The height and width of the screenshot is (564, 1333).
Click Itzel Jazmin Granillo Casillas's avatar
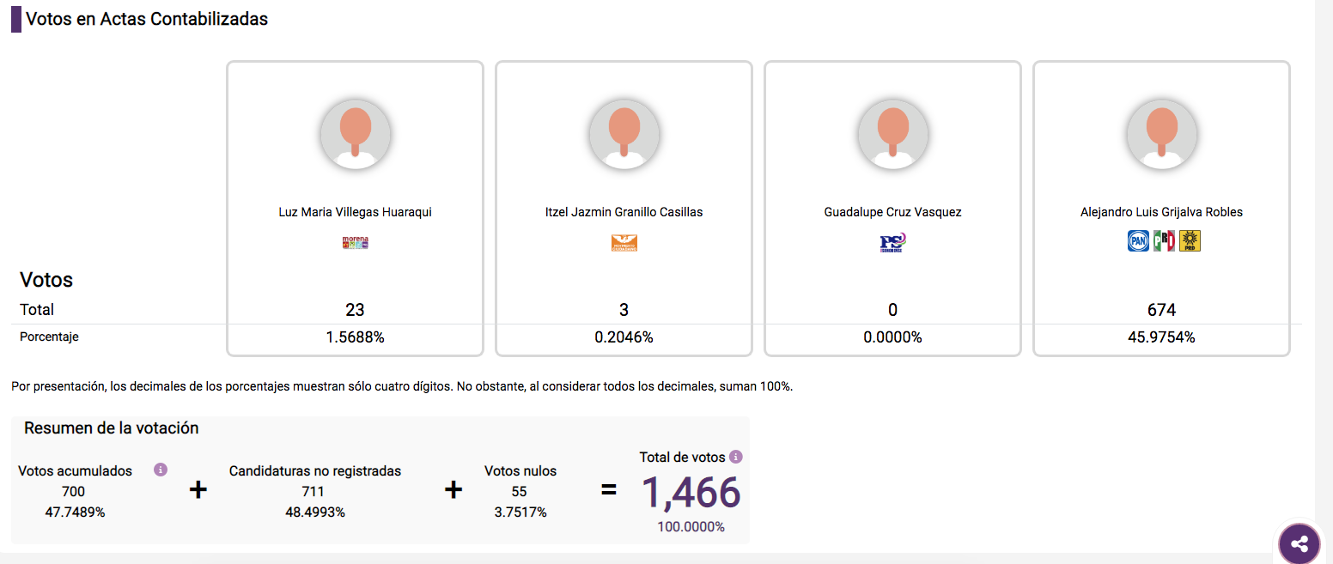pos(624,133)
